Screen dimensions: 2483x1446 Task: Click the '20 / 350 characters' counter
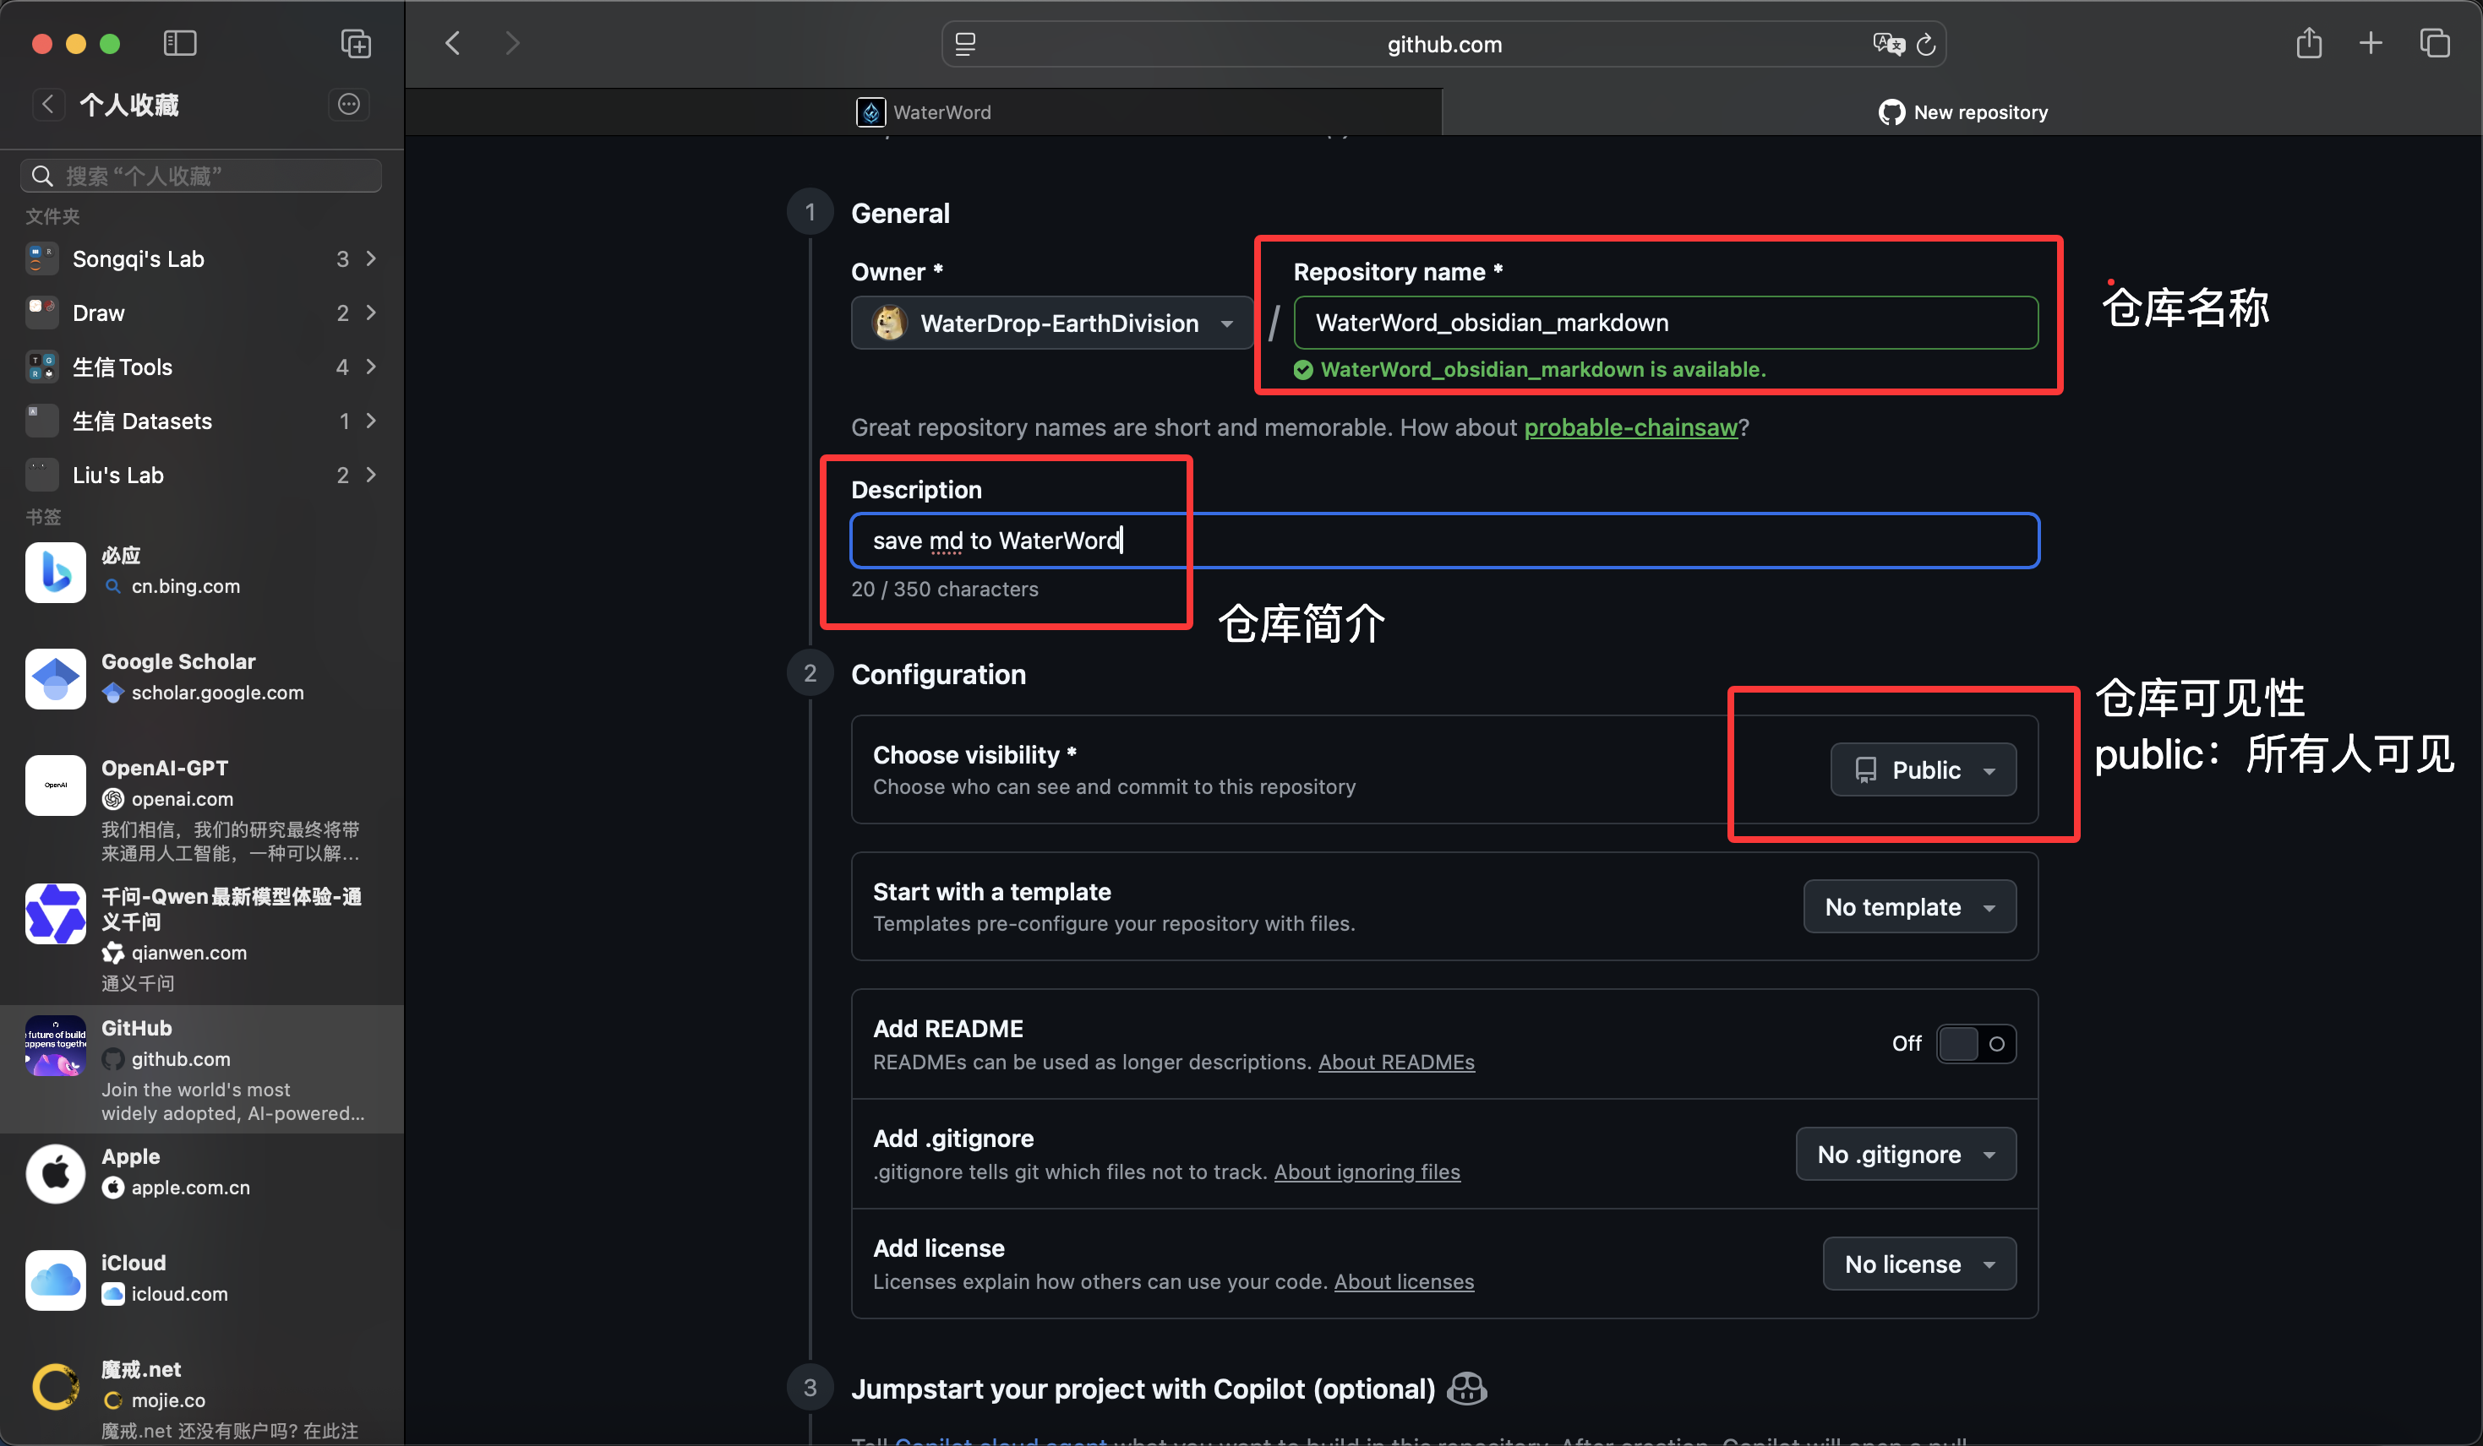coord(945,589)
